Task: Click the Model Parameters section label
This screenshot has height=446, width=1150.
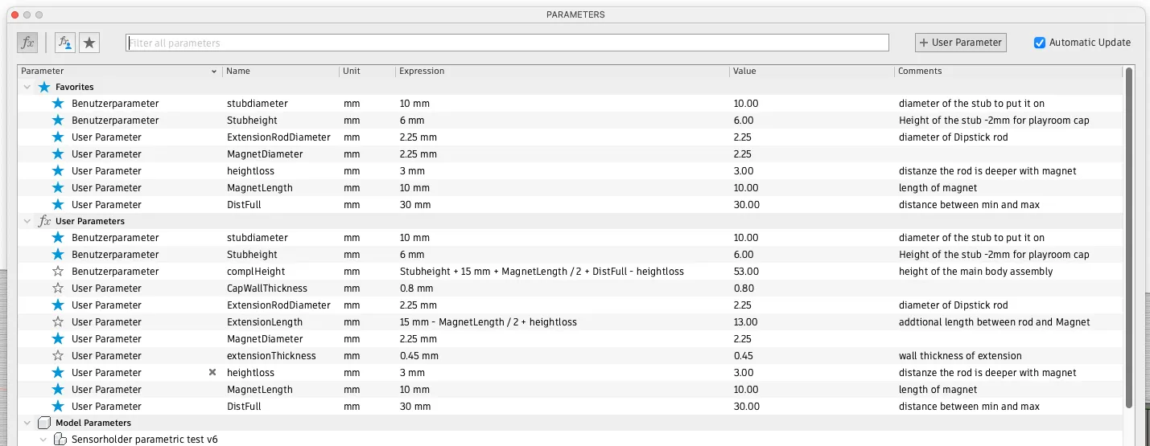Action: (x=93, y=423)
